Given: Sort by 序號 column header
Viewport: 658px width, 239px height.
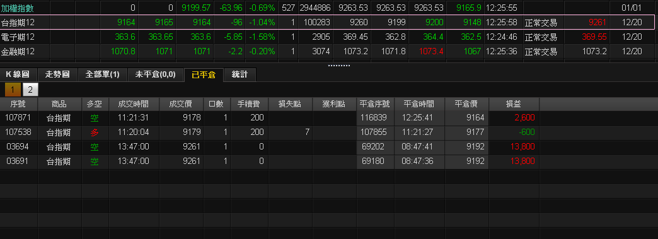Looking at the screenshot, I should [x=19, y=104].
